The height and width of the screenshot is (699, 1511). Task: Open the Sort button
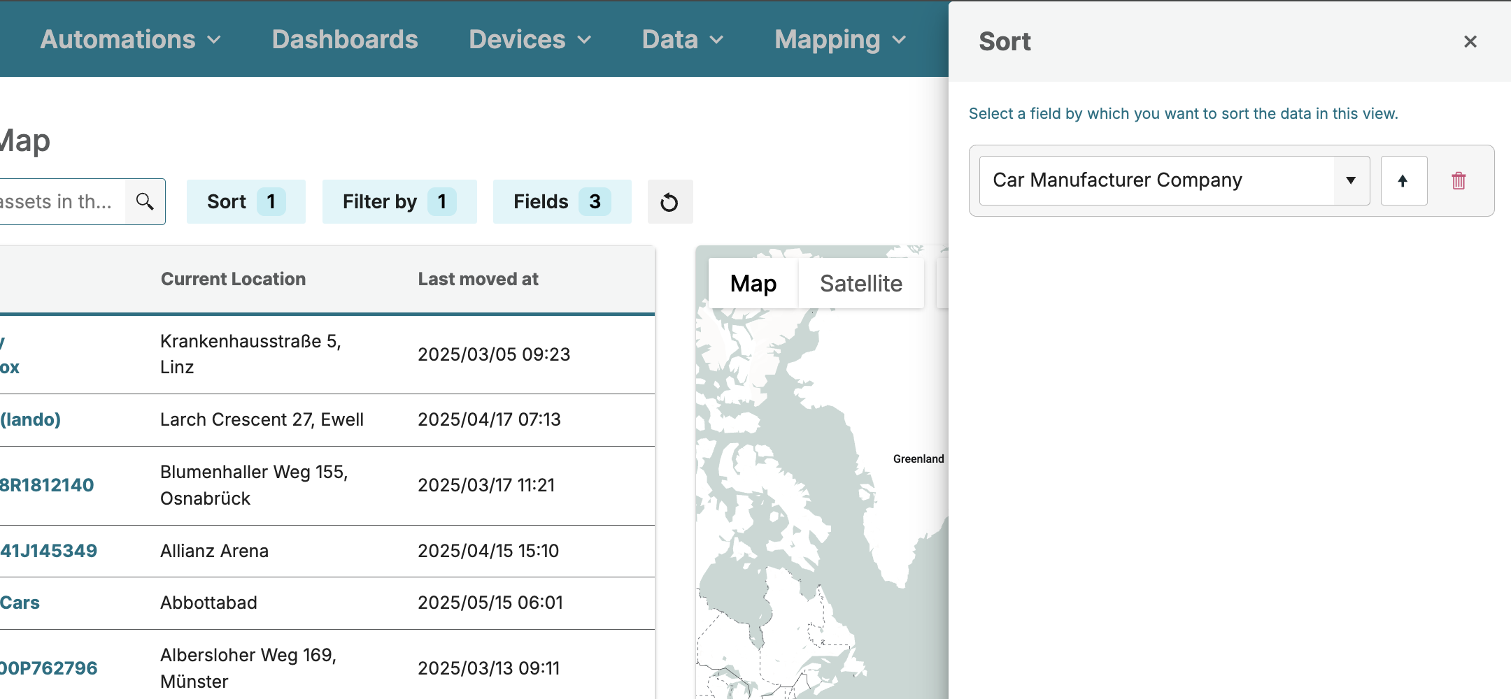[x=246, y=202]
